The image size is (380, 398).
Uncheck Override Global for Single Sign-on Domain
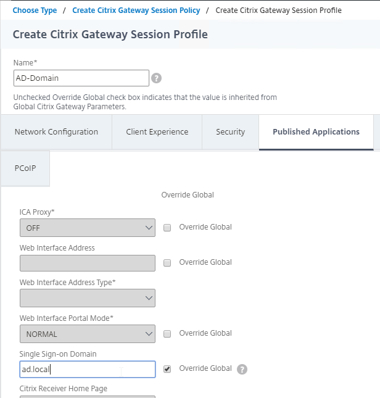click(167, 369)
